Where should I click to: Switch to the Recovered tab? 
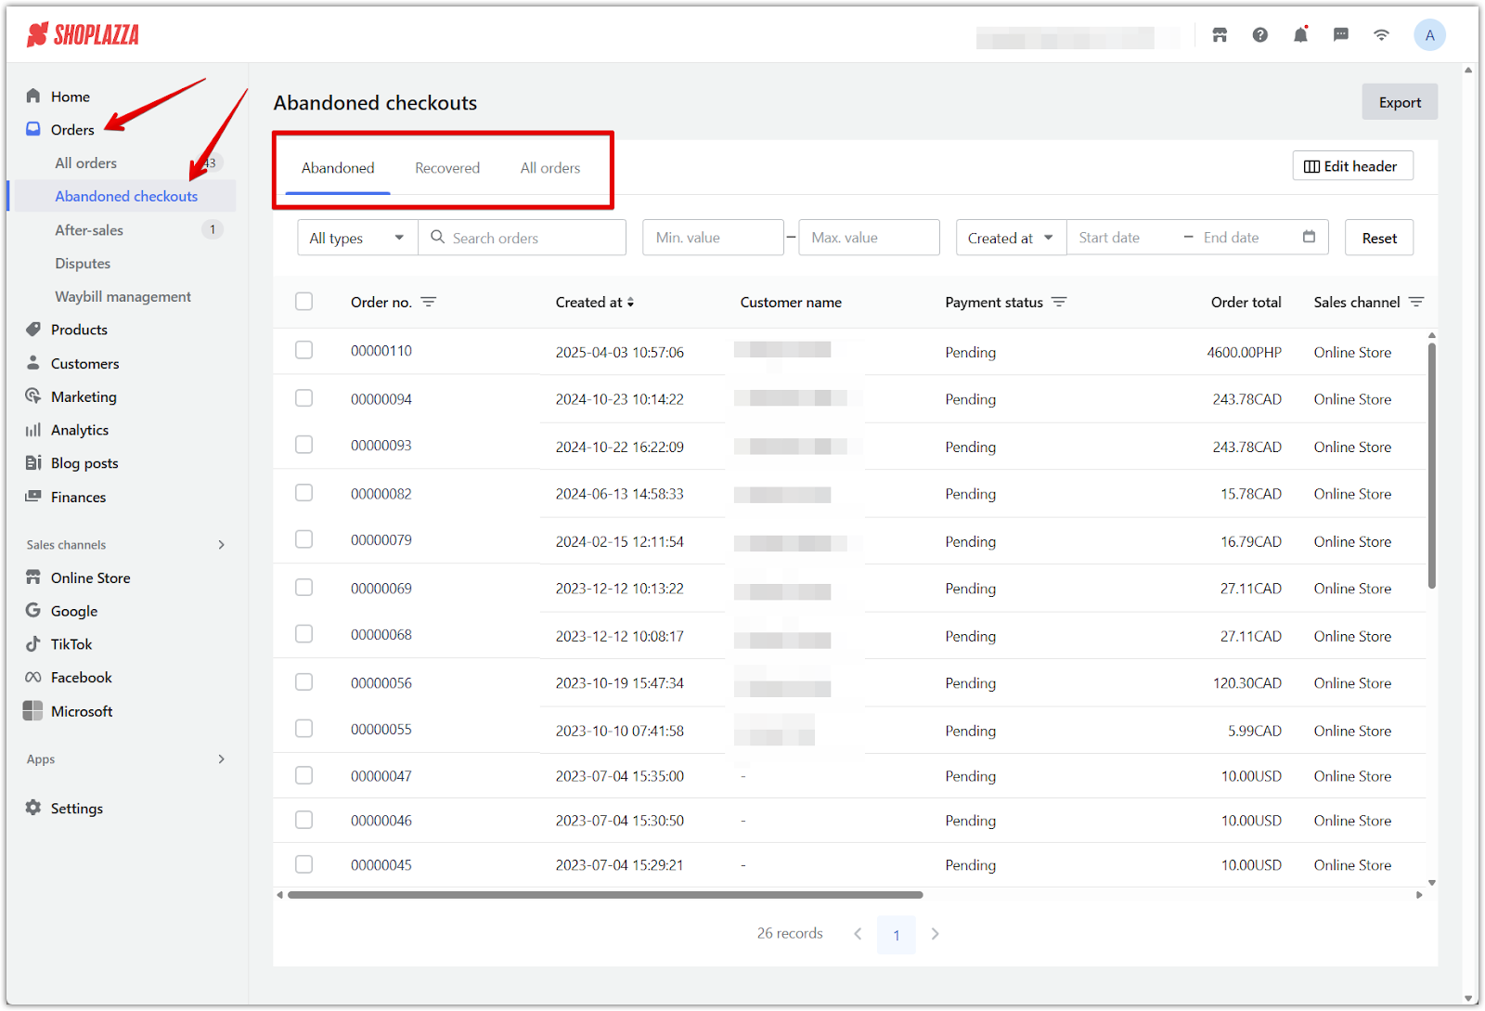pyautogui.click(x=447, y=168)
